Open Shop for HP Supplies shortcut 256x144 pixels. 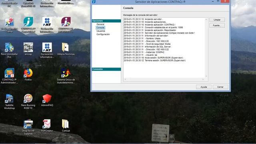[x=28, y=127]
